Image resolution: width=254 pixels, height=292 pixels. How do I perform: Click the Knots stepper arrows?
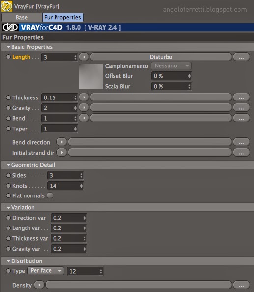81,186
